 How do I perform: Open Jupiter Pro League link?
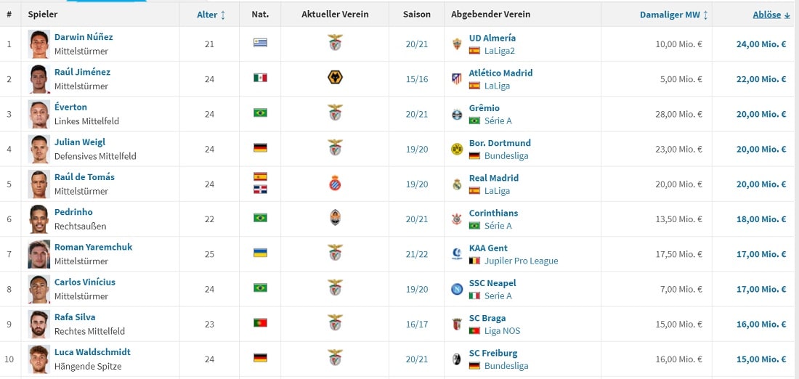coord(521,261)
